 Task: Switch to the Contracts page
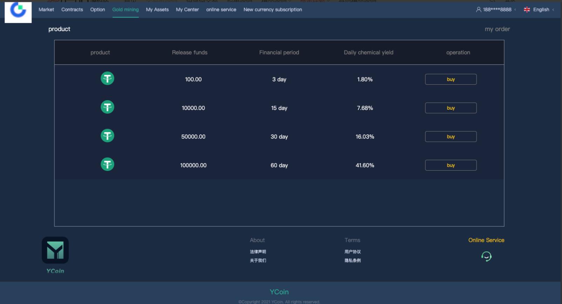(72, 10)
